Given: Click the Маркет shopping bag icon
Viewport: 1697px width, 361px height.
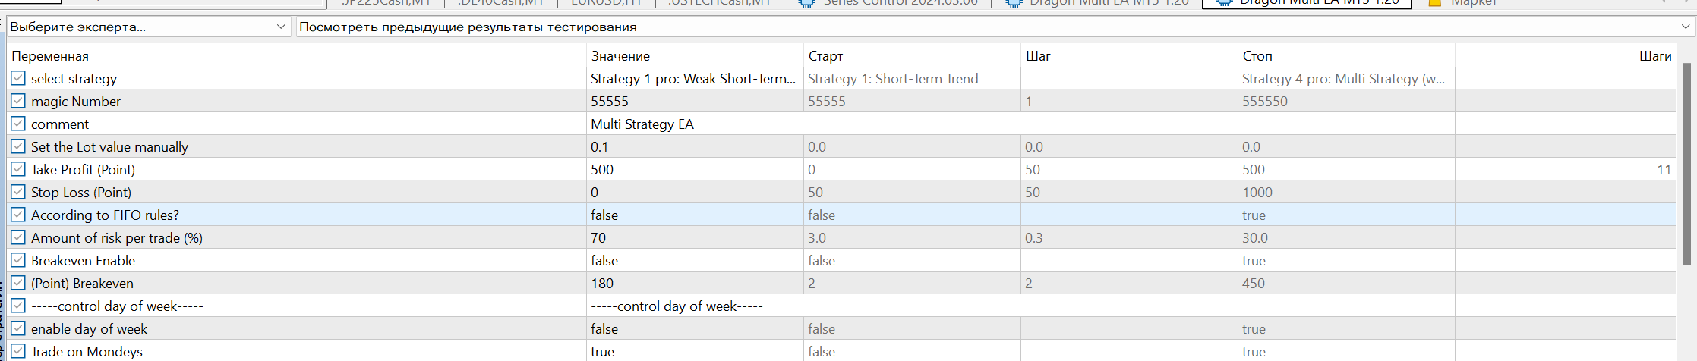Looking at the screenshot, I should click(x=1434, y=2).
